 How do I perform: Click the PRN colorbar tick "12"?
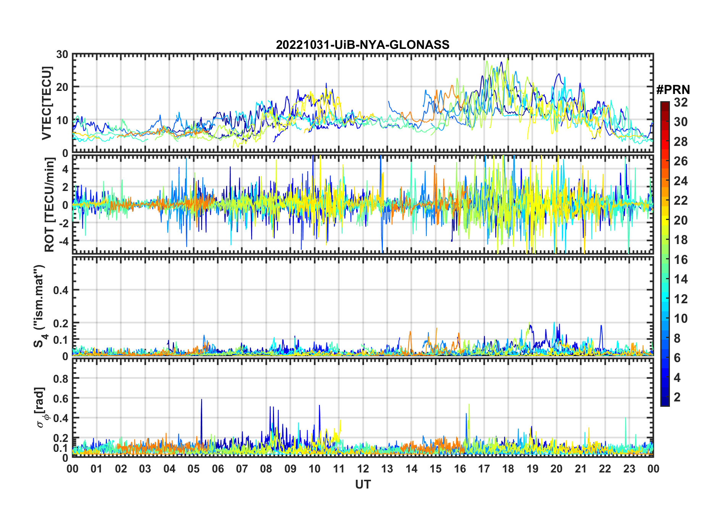(681, 299)
